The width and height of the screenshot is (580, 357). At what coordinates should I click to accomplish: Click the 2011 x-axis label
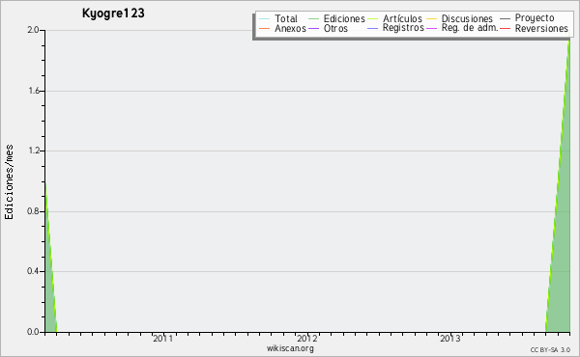163,339
